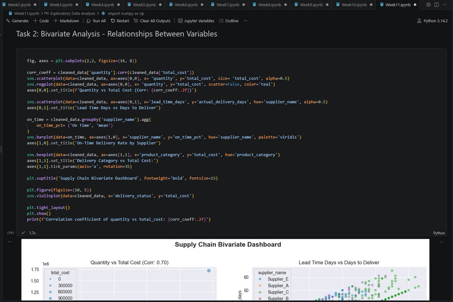This screenshot has width=453, height=302.
Task: Click Generate sparkle icon in notebook toolbar
Action: tap(17, 21)
